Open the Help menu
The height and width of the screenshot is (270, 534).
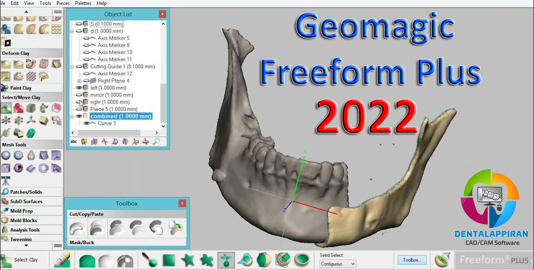pyautogui.click(x=102, y=3)
